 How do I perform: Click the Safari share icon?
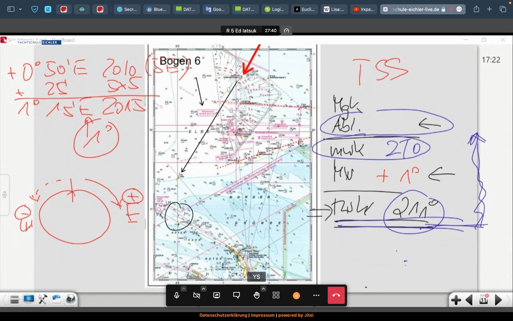476,9
